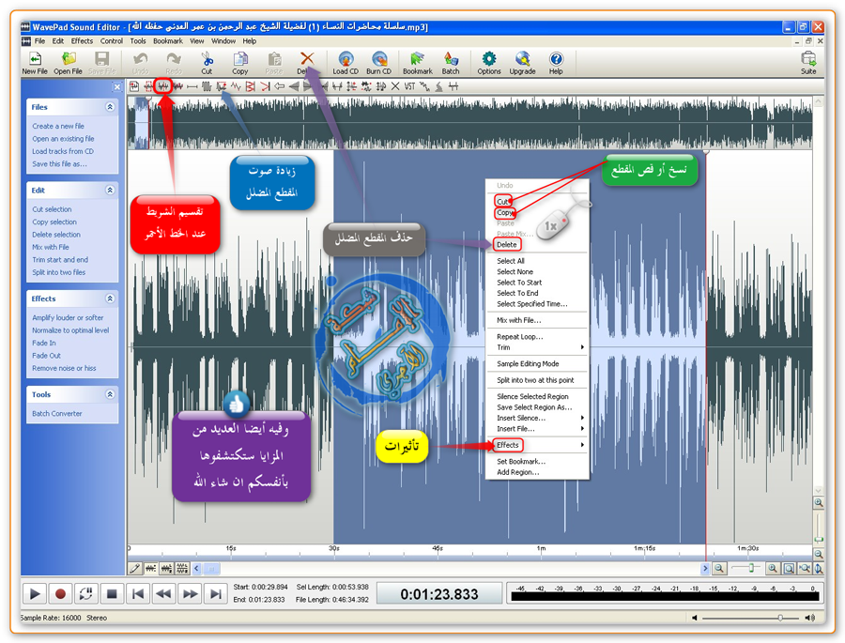
Task: Click the Save File toolbar icon
Action: 101,63
